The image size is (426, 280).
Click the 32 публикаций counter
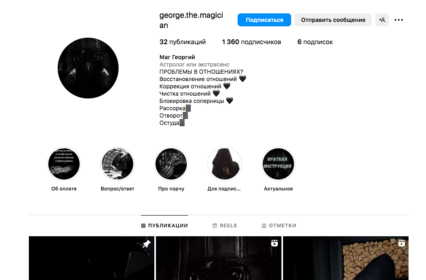coord(183,42)
